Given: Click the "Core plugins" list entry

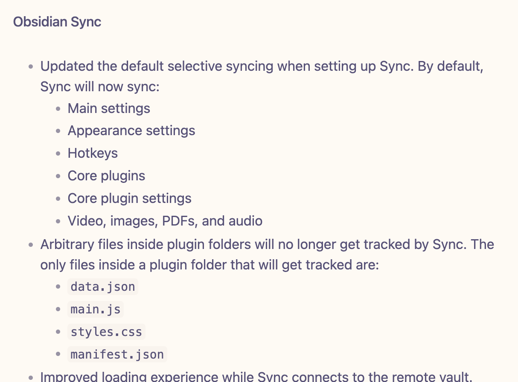Looking at the screenshot, I should (106, 176).
